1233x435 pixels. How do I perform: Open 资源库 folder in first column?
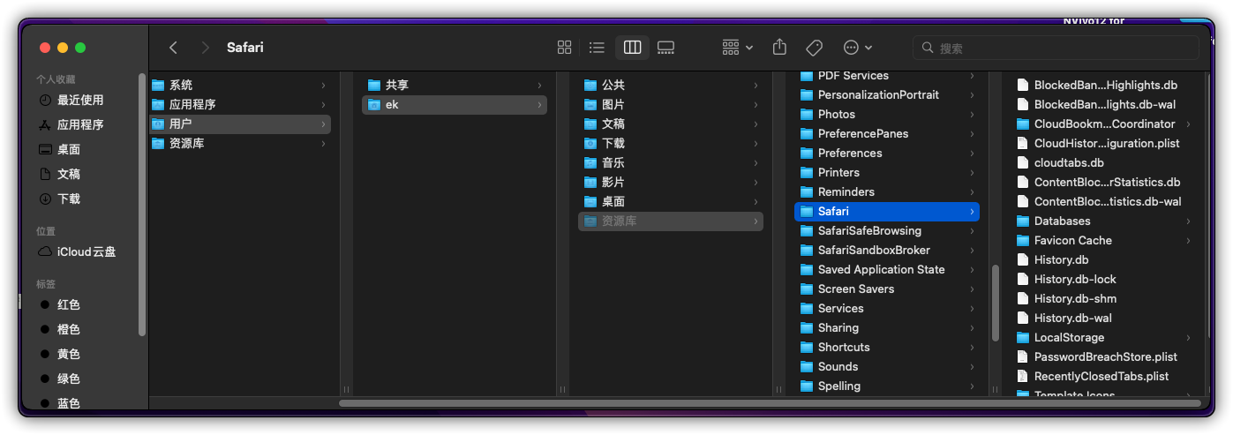(238, 143)
